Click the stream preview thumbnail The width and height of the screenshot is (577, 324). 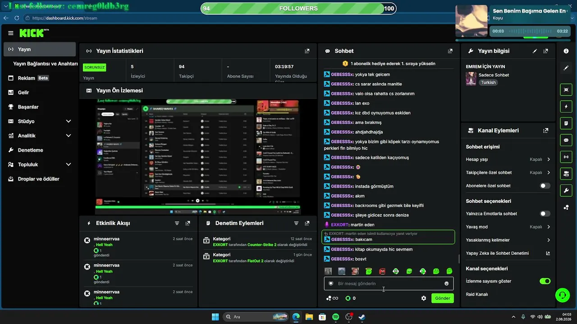pyautogui.click(x=198, y=157)
